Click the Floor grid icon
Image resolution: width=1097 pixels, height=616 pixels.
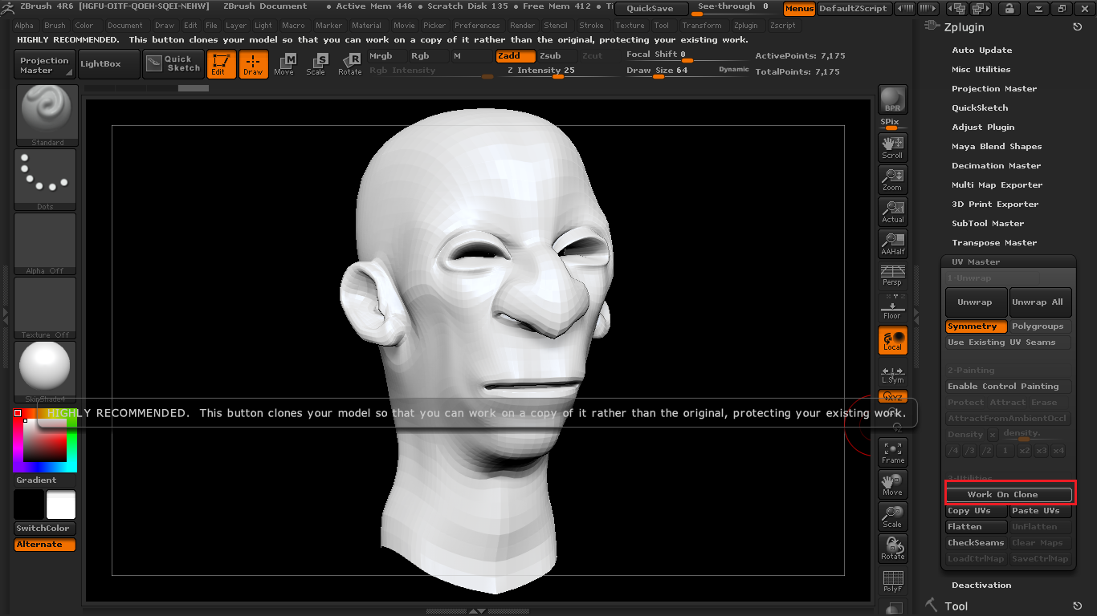[892, 306]
